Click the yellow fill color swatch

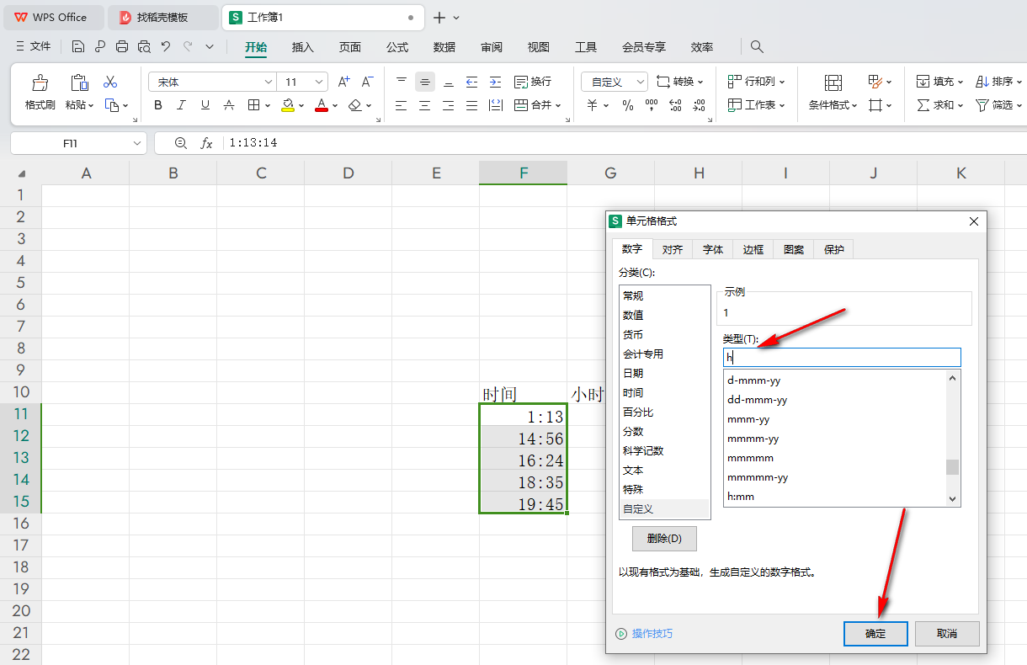pyautogui.click(x=288, y=105)
